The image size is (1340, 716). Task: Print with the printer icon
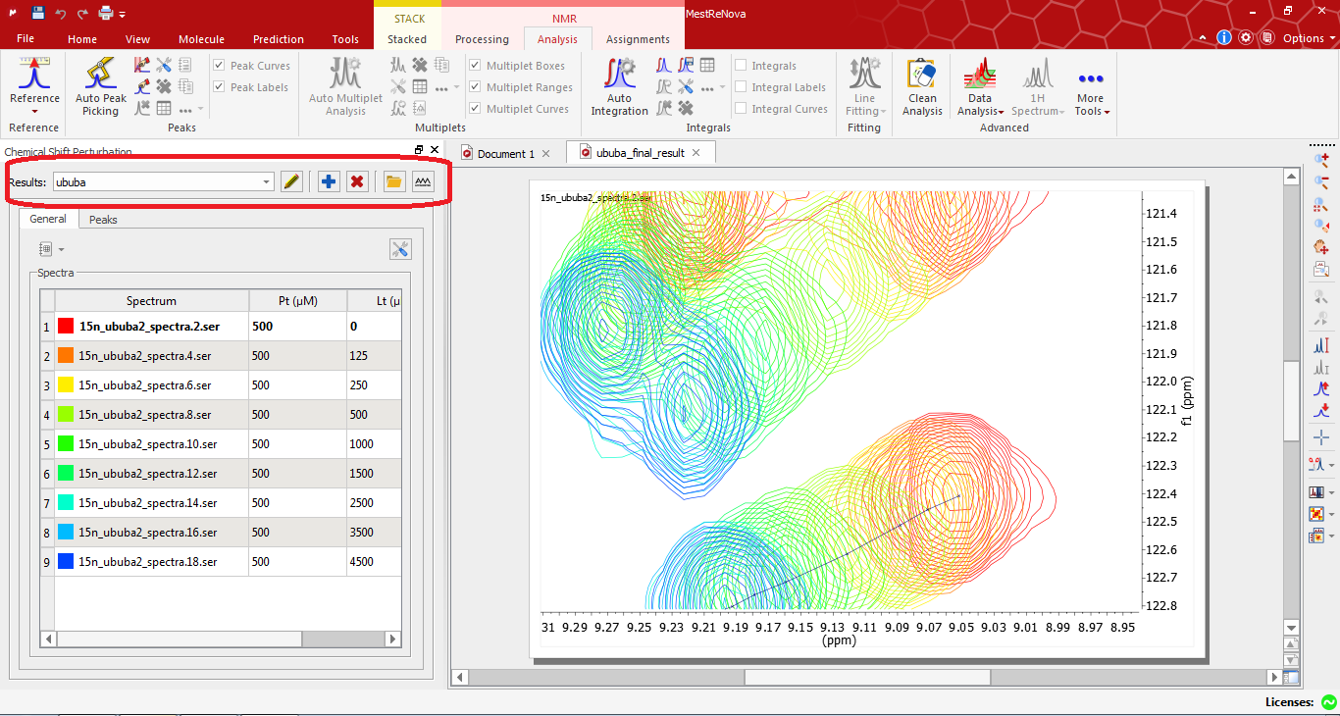[106, 13]
